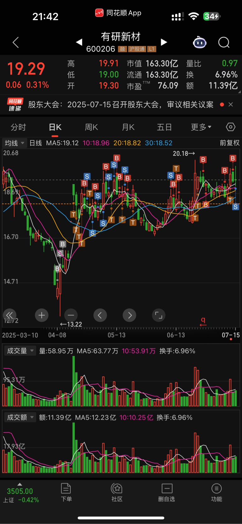Tap the status bar Wi-Fi icon
The image size is (242, 524).
click(193, 16)
